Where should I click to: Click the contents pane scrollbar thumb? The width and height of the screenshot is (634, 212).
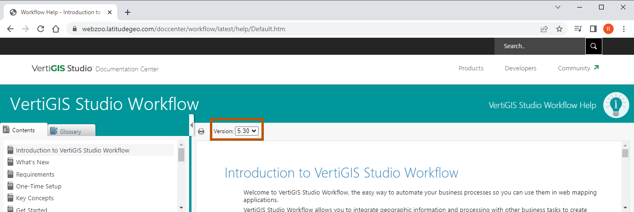point(181,155)
